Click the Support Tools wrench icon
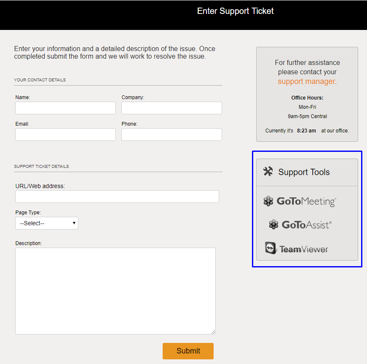Image resolution: width=367 pixels, height=364 pixels. click(268, 171)
